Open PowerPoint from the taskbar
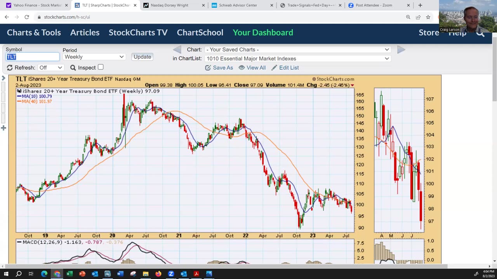 coord(82,274)
